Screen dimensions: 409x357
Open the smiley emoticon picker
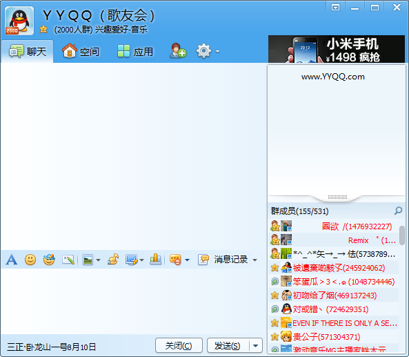pos(30,260)
